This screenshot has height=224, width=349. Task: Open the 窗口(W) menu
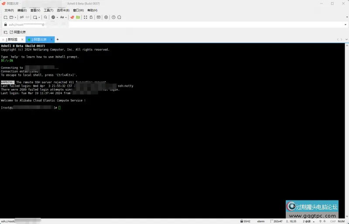pos(79,10)
